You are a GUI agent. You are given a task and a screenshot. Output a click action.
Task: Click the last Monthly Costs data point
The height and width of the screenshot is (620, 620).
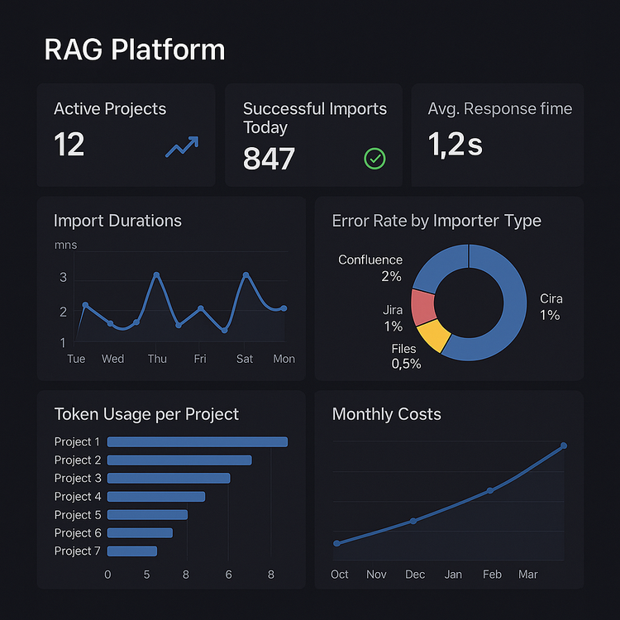coord(564,446)
